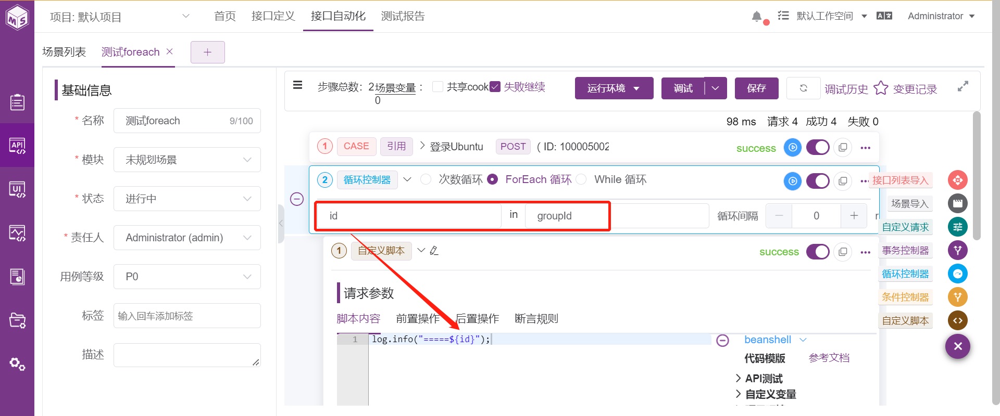Click the 保存 button
This screenshot has width=1000, height=416.
tap(756, 88)
